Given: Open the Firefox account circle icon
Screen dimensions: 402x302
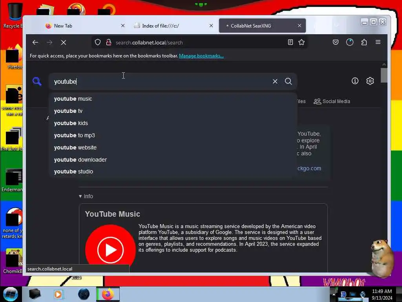Looking at the screenshot, I should pyautogui.click(x=350, y=42).
